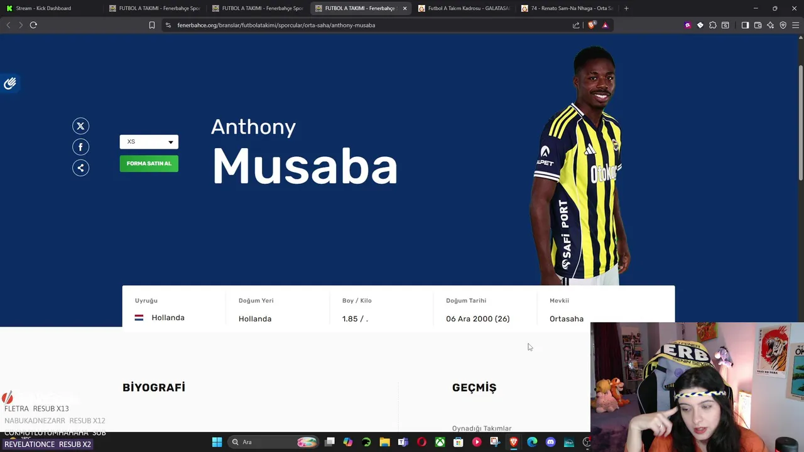Switch to second FUTBOL A TAKIMI tab

pos(258,8)
